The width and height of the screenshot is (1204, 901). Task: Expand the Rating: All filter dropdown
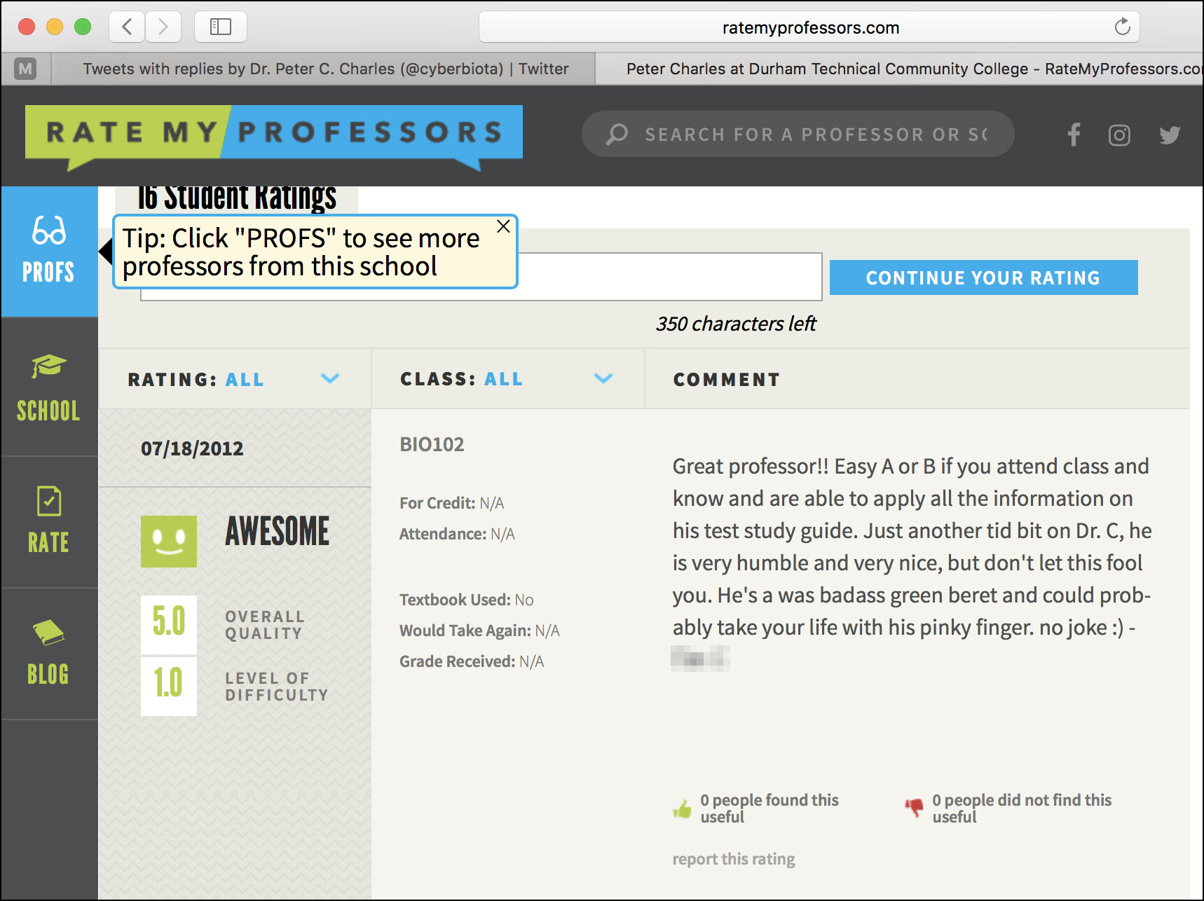329,379
